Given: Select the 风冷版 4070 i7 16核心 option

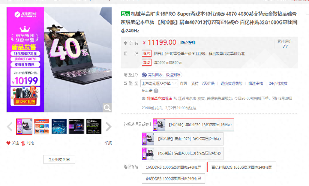Looking at the screenshot, I should [193, 125].
